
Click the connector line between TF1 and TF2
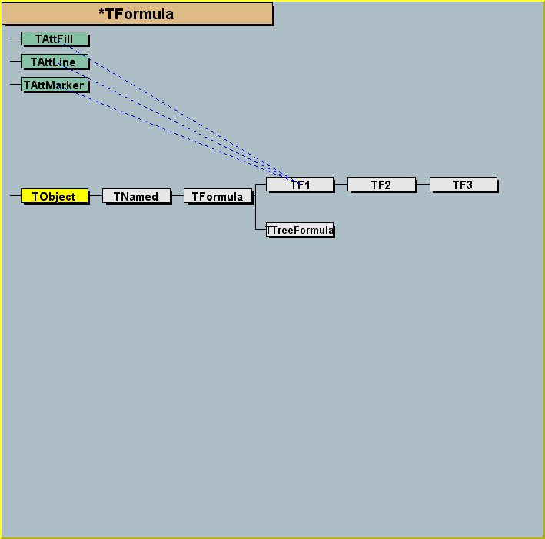click(341, 185)
